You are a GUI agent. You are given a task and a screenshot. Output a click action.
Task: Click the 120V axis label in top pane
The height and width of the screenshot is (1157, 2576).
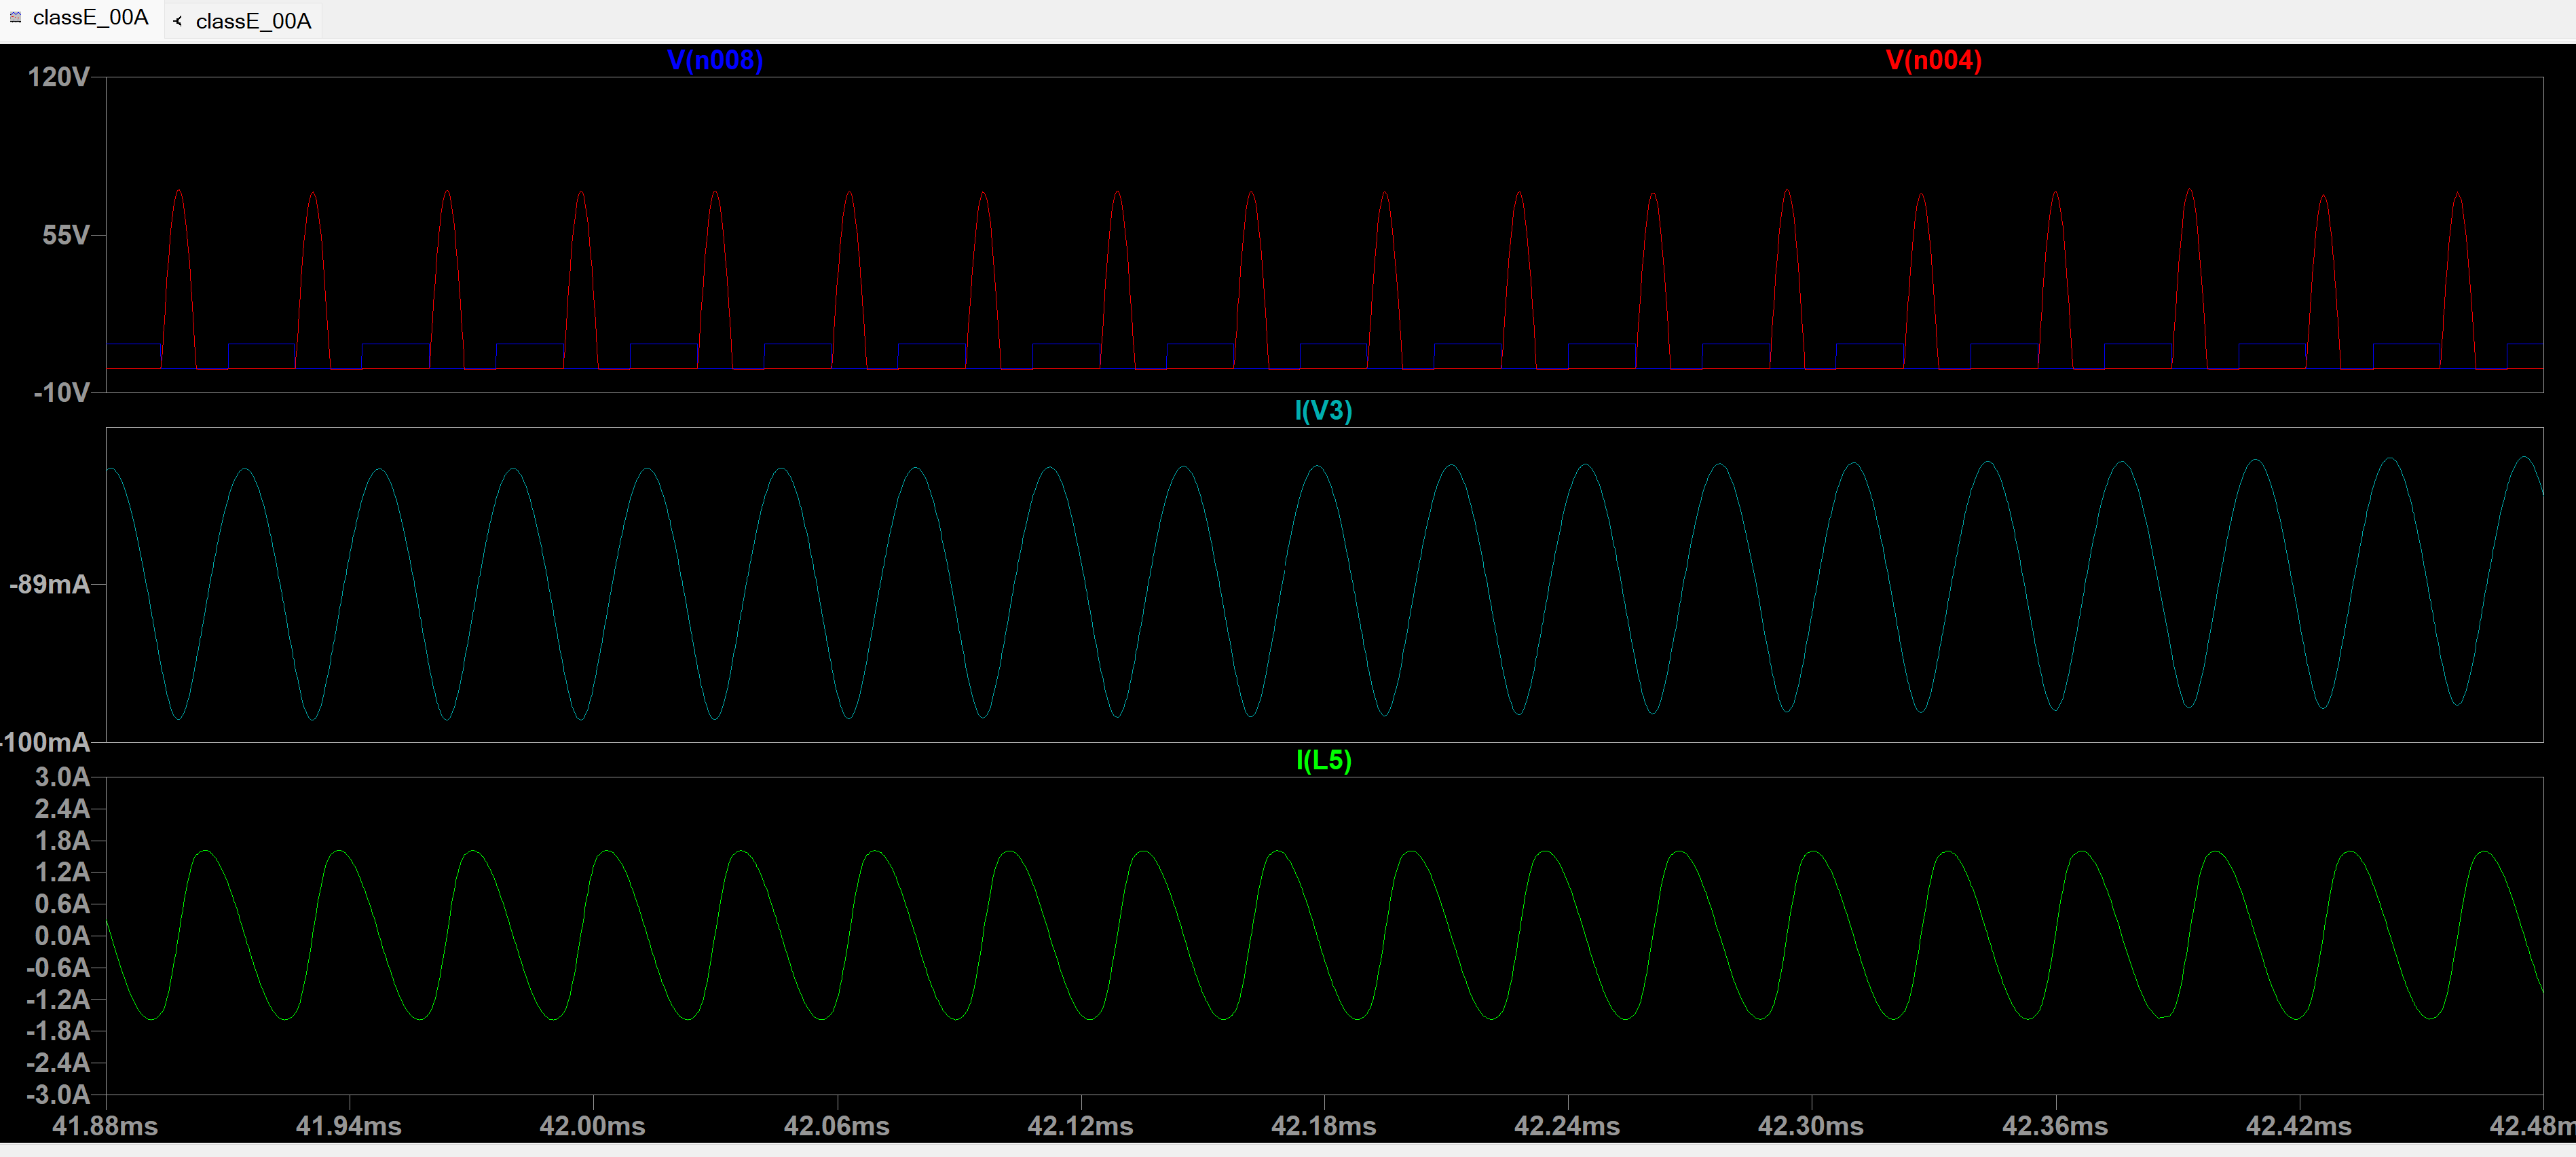pos(58,77)
